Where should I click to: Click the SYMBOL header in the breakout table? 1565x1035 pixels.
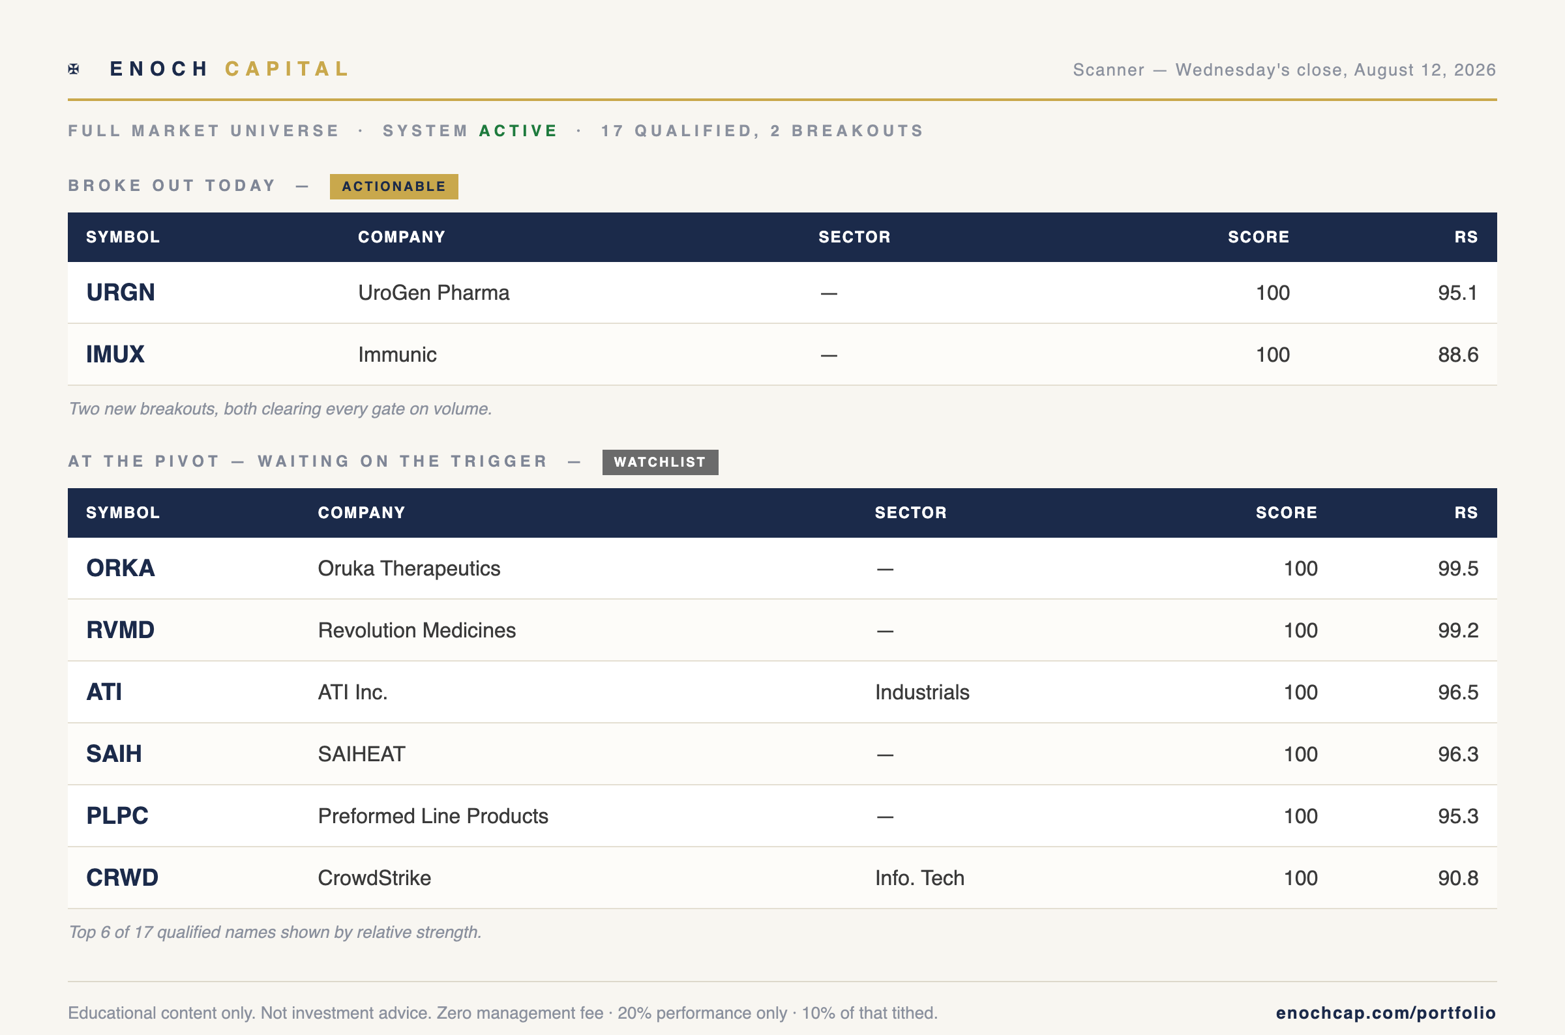(123, 237)
